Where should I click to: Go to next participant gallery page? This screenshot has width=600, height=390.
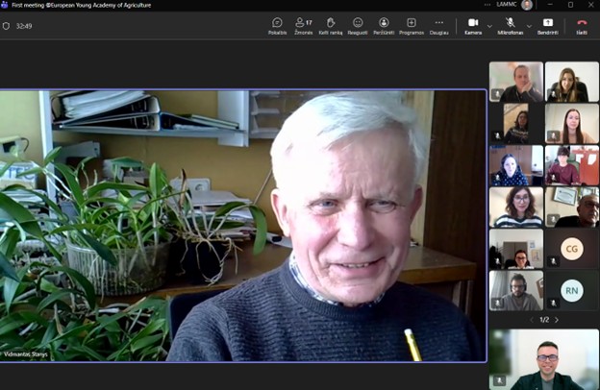557,320
